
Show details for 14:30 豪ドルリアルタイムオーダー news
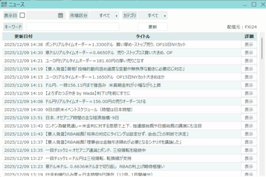point(249,53)
